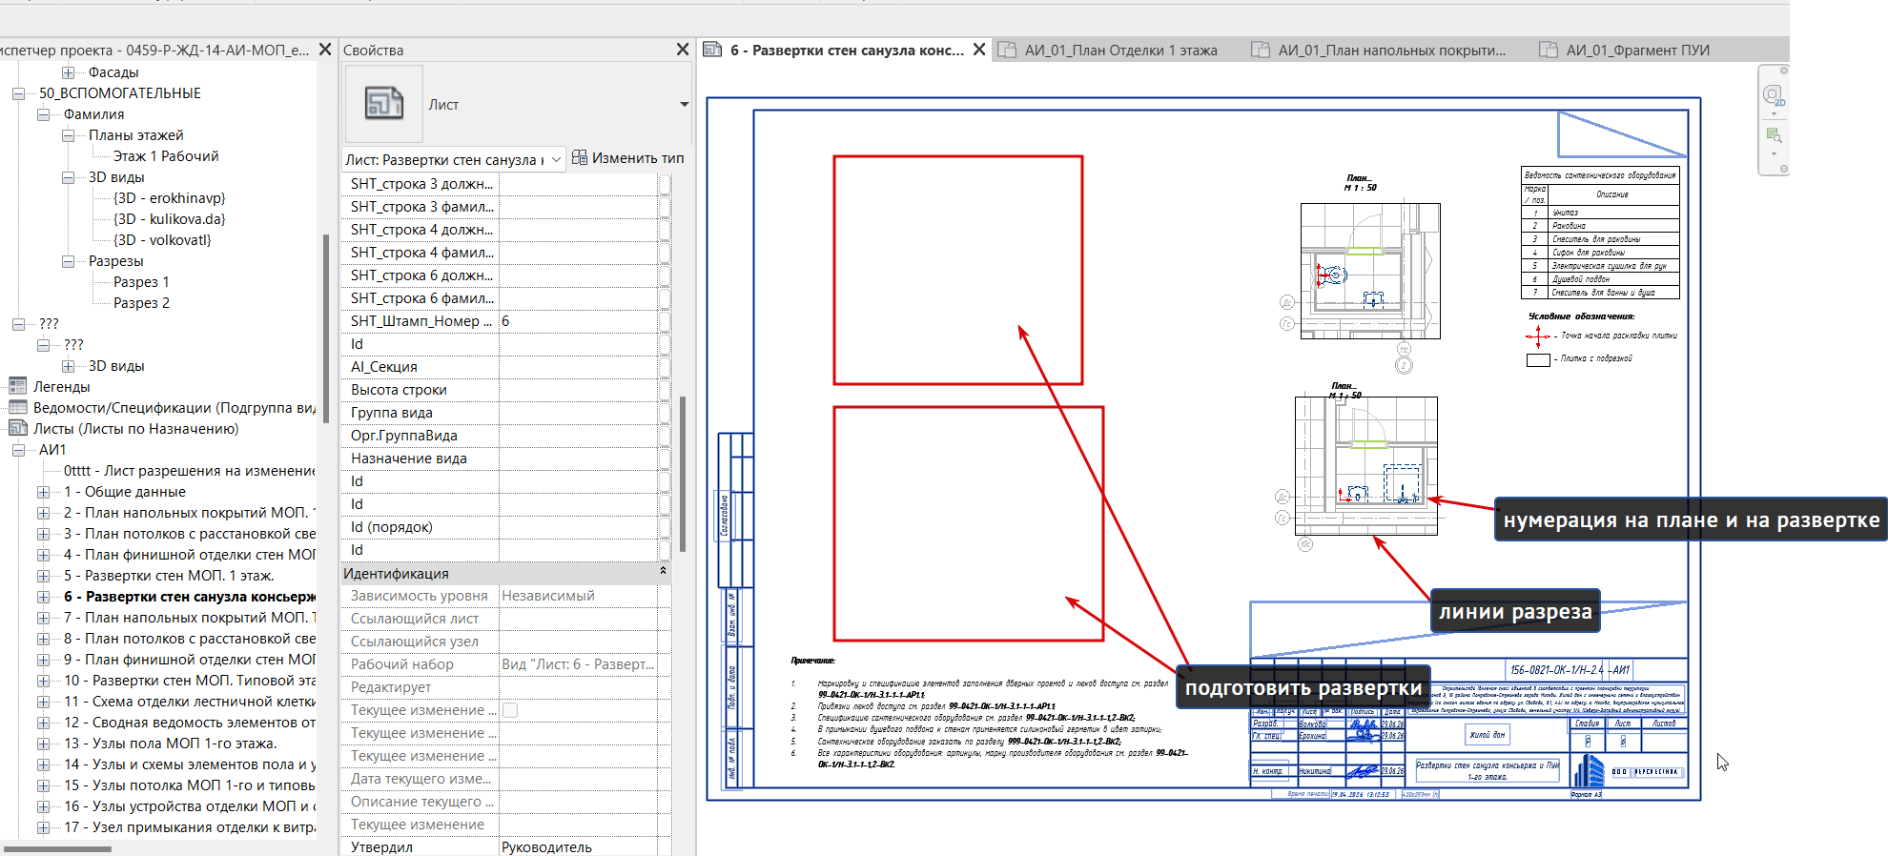Select sheet '10 - Развертки стен МОП. Типовой'
The height and width of the screenshot is (856, 1888).
click(189, 681)
